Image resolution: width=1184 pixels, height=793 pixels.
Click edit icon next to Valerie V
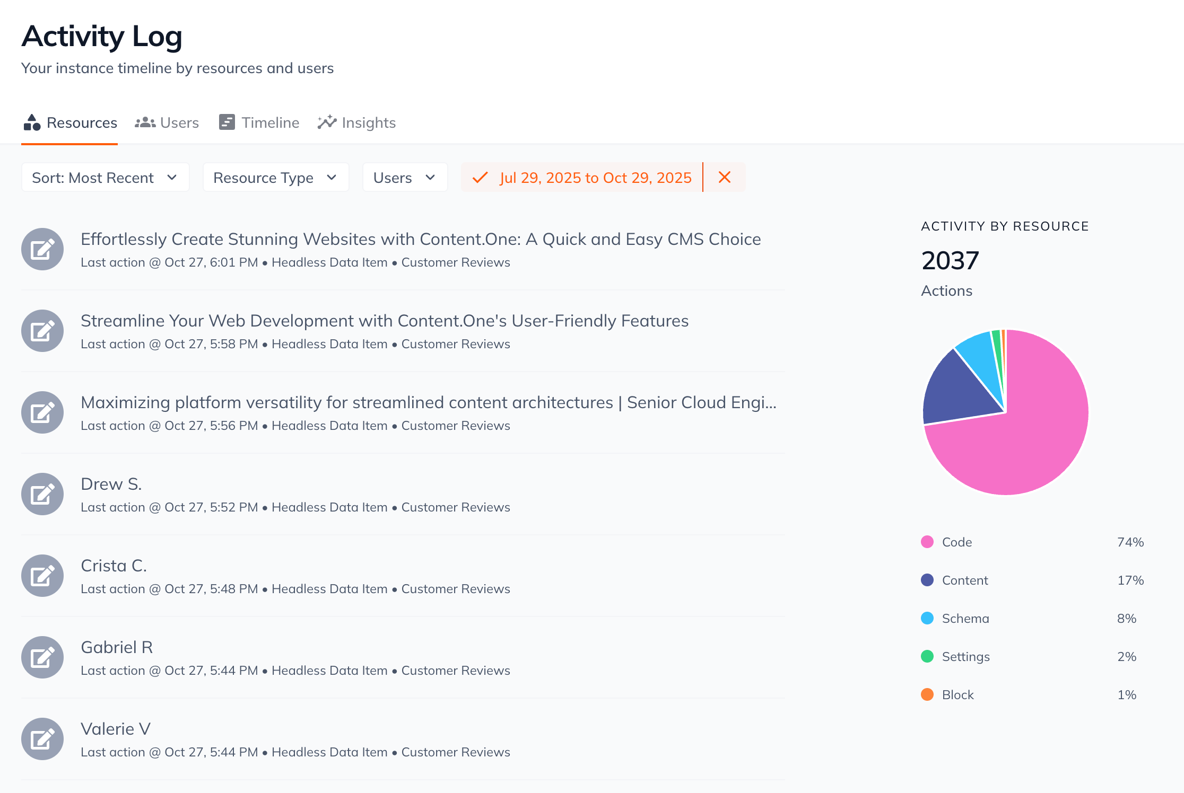(x=42, y=739)
